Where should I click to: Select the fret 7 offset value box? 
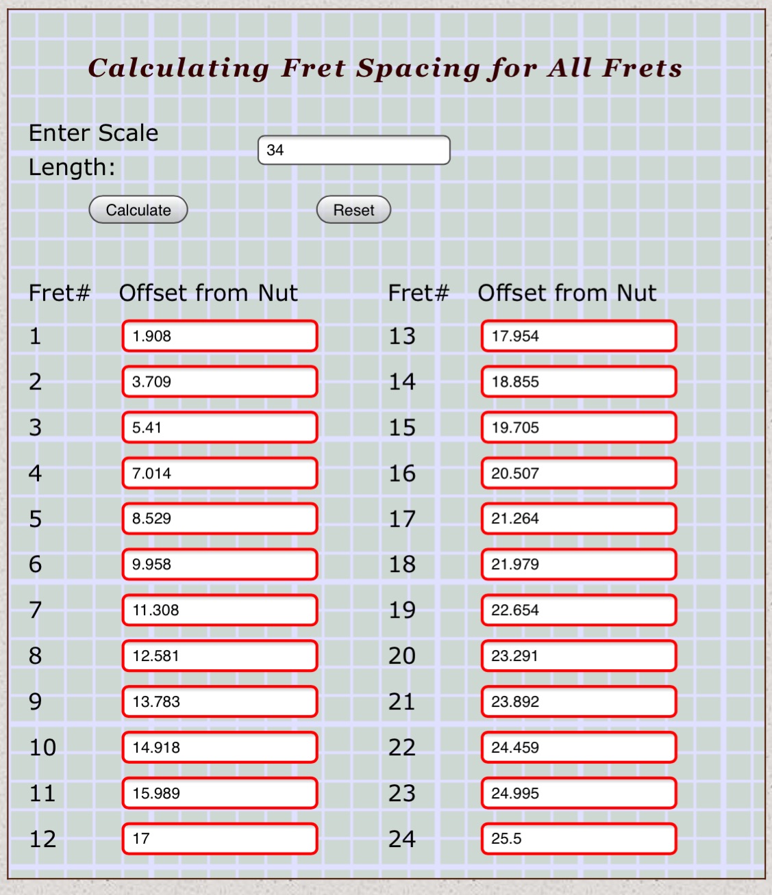(220, 610)
